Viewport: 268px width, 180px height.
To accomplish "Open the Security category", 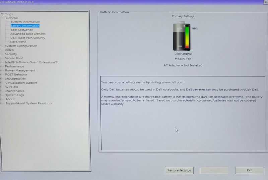I will (11, 54).
